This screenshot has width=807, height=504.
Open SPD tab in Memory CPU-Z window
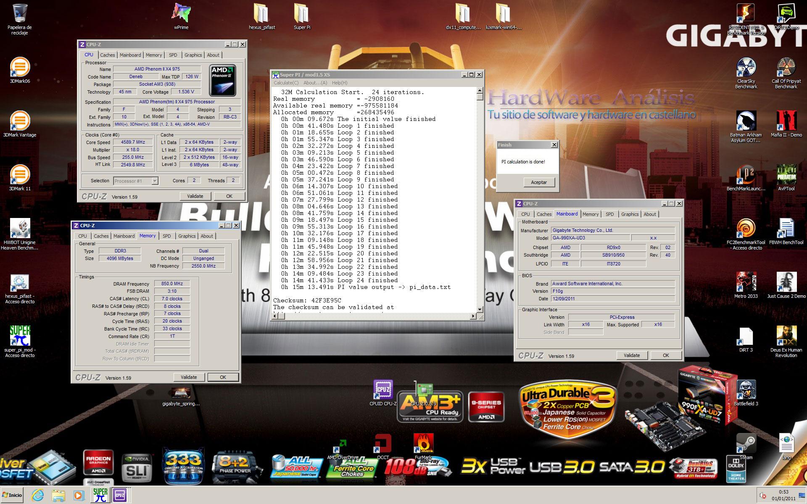click(167, 236)
